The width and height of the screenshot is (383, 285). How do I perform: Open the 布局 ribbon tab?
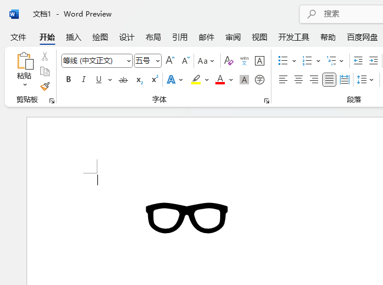coord(153,37)
